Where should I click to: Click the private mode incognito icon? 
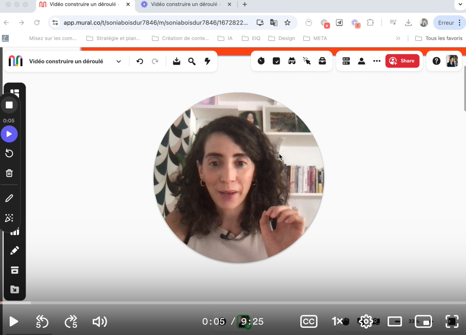pos(292,61)
